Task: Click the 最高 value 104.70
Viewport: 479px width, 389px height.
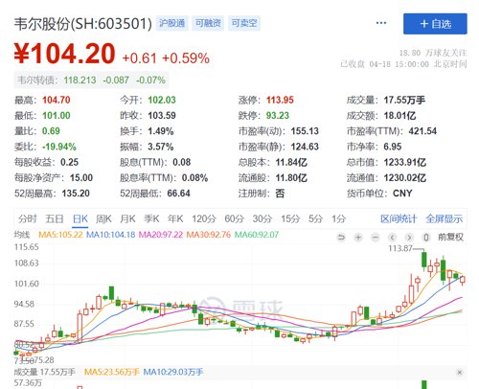Action: (x=57, y=100)
